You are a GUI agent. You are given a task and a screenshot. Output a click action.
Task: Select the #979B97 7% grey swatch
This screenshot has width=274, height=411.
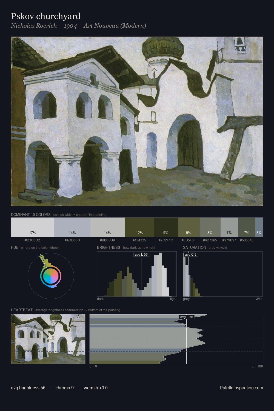pyautogui.click(x=229, y=227)
